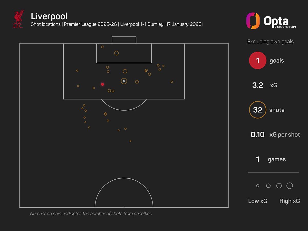Click the orange circle showing 32 shots
The image size is (308, 231).
tap(257, 110)
